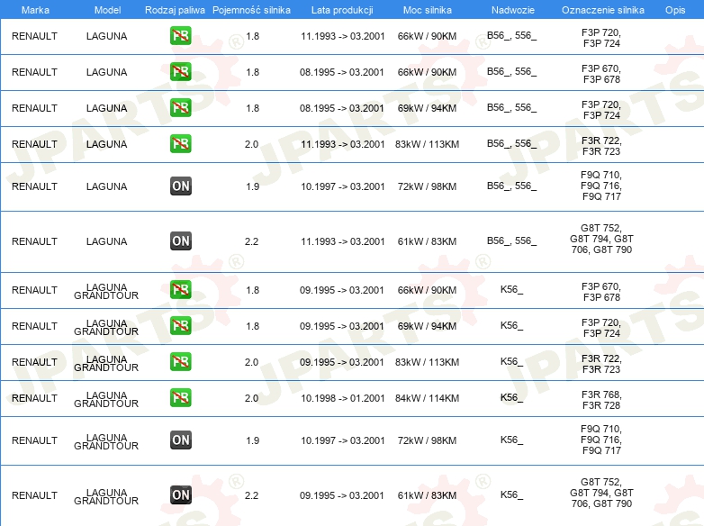Select PB icon in Grandtour 2.0 83kW row
The image size is (704, 526).
point(180,361)
